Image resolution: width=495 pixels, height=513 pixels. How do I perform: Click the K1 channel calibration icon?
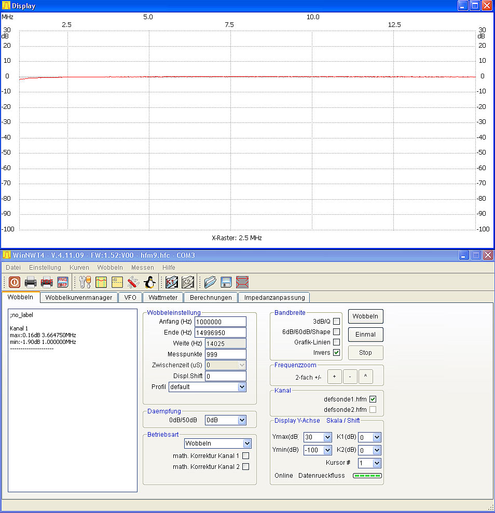172,282
